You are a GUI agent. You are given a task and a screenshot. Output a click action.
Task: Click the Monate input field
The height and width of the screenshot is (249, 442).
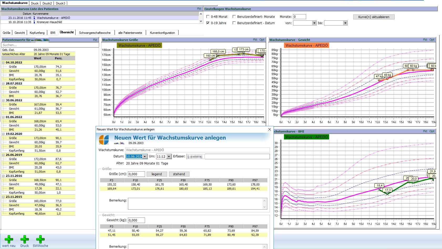tap(300, 17)
